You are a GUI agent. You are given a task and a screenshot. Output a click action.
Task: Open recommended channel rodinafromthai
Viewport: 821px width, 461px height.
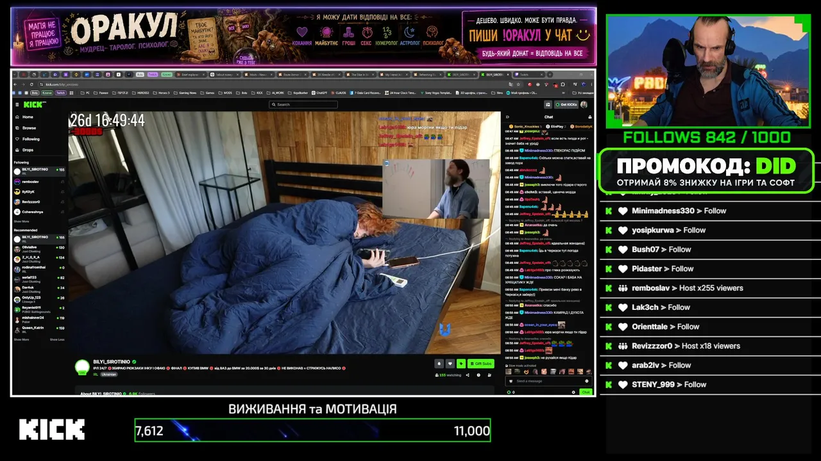click(x=40, y=268)
